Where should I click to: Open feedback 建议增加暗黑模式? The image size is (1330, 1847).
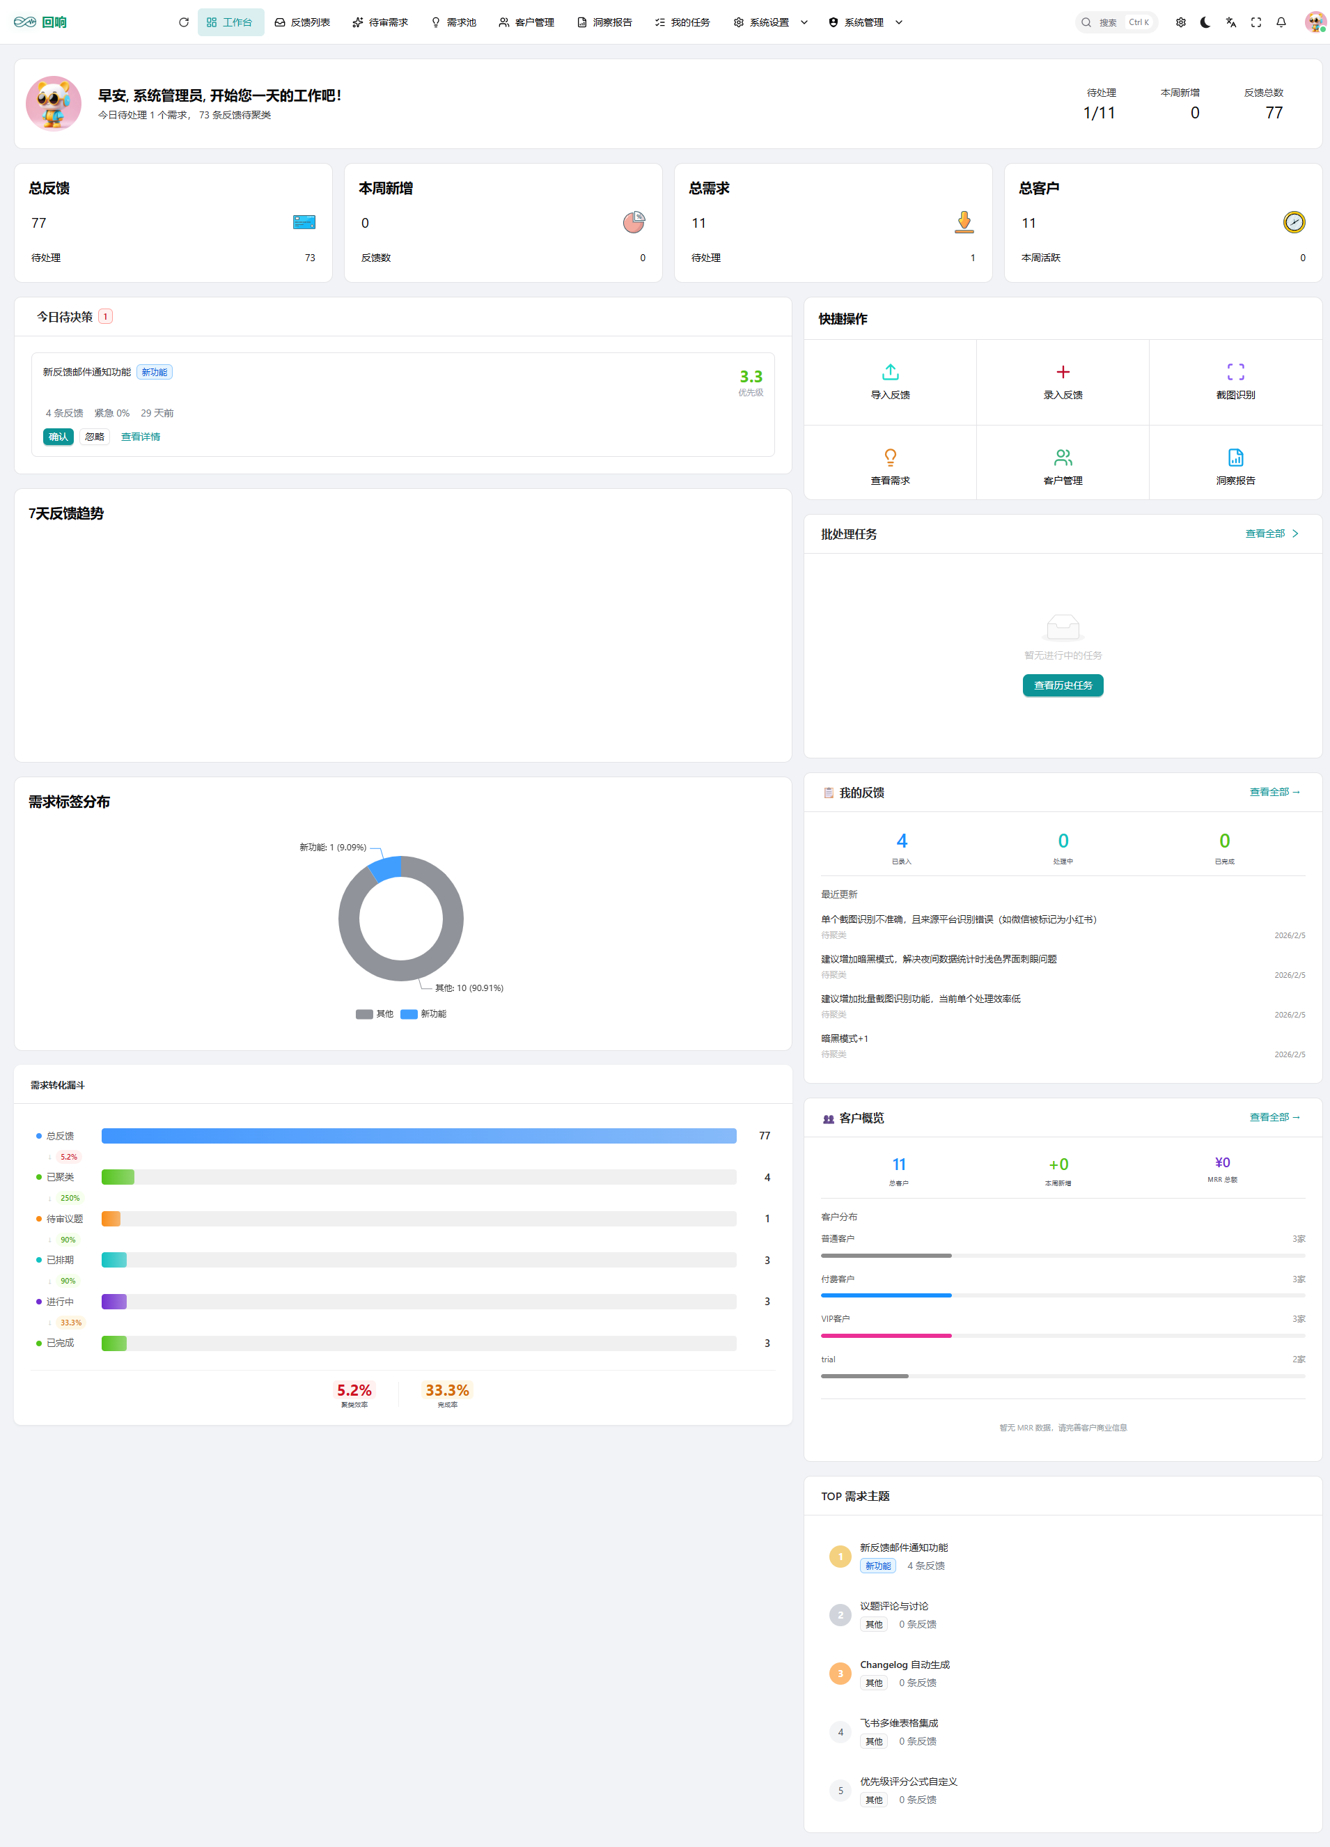(x=938, y=958)
